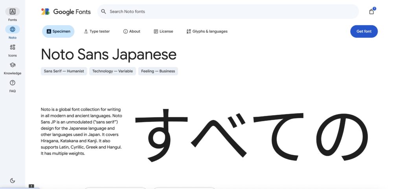This screenshot has width=393, height=189.
Task: Toggle dark mode moon icon
Action: tap(13, 180)
